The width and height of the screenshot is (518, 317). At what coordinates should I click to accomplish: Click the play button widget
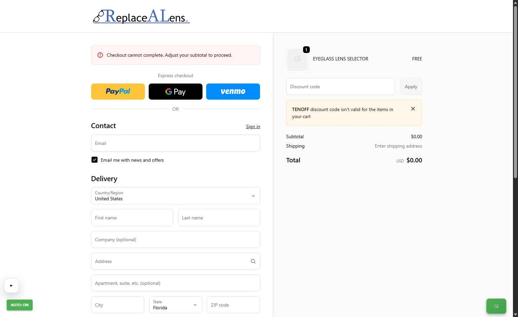(11, 285)
